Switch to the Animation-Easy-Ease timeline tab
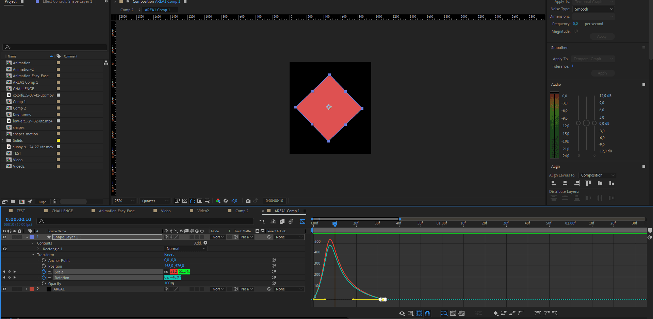Viewport: 653px width, 319px height. click(x=117, y=211)
